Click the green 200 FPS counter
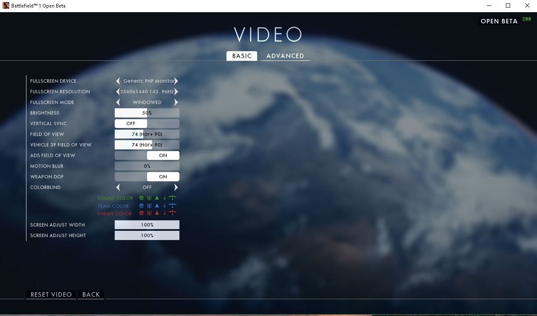 point(526,19)
